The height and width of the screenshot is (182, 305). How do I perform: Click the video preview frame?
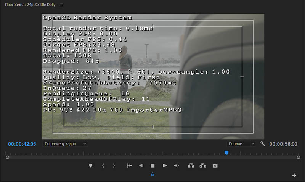tap(153, 76)
